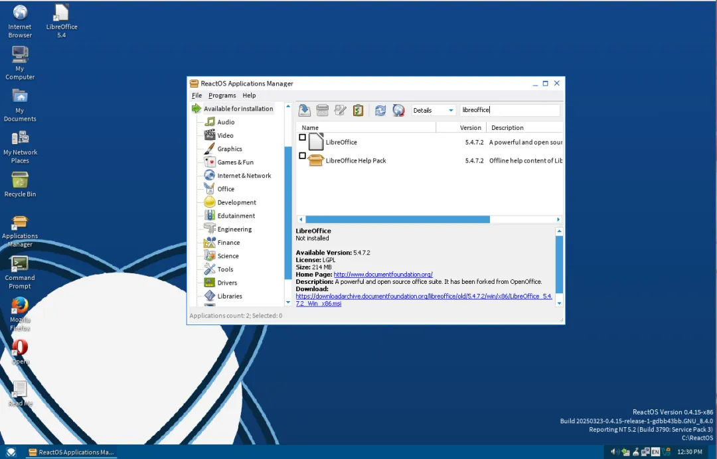Click the My Network Places desktop icon

[20, 147]
